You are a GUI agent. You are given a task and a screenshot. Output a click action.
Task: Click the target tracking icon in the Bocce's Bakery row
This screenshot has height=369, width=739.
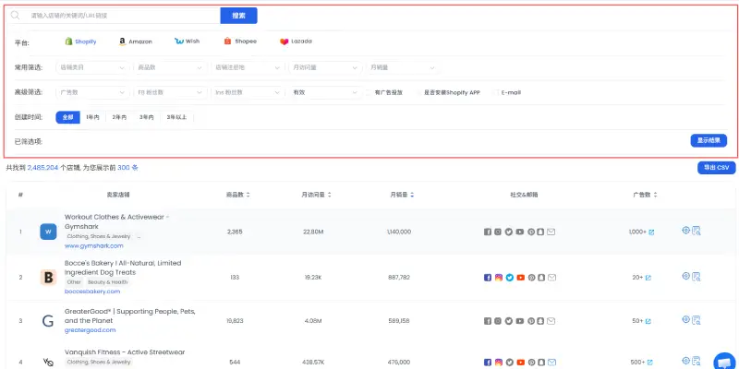pyautogui.click(x=685, y=276)
